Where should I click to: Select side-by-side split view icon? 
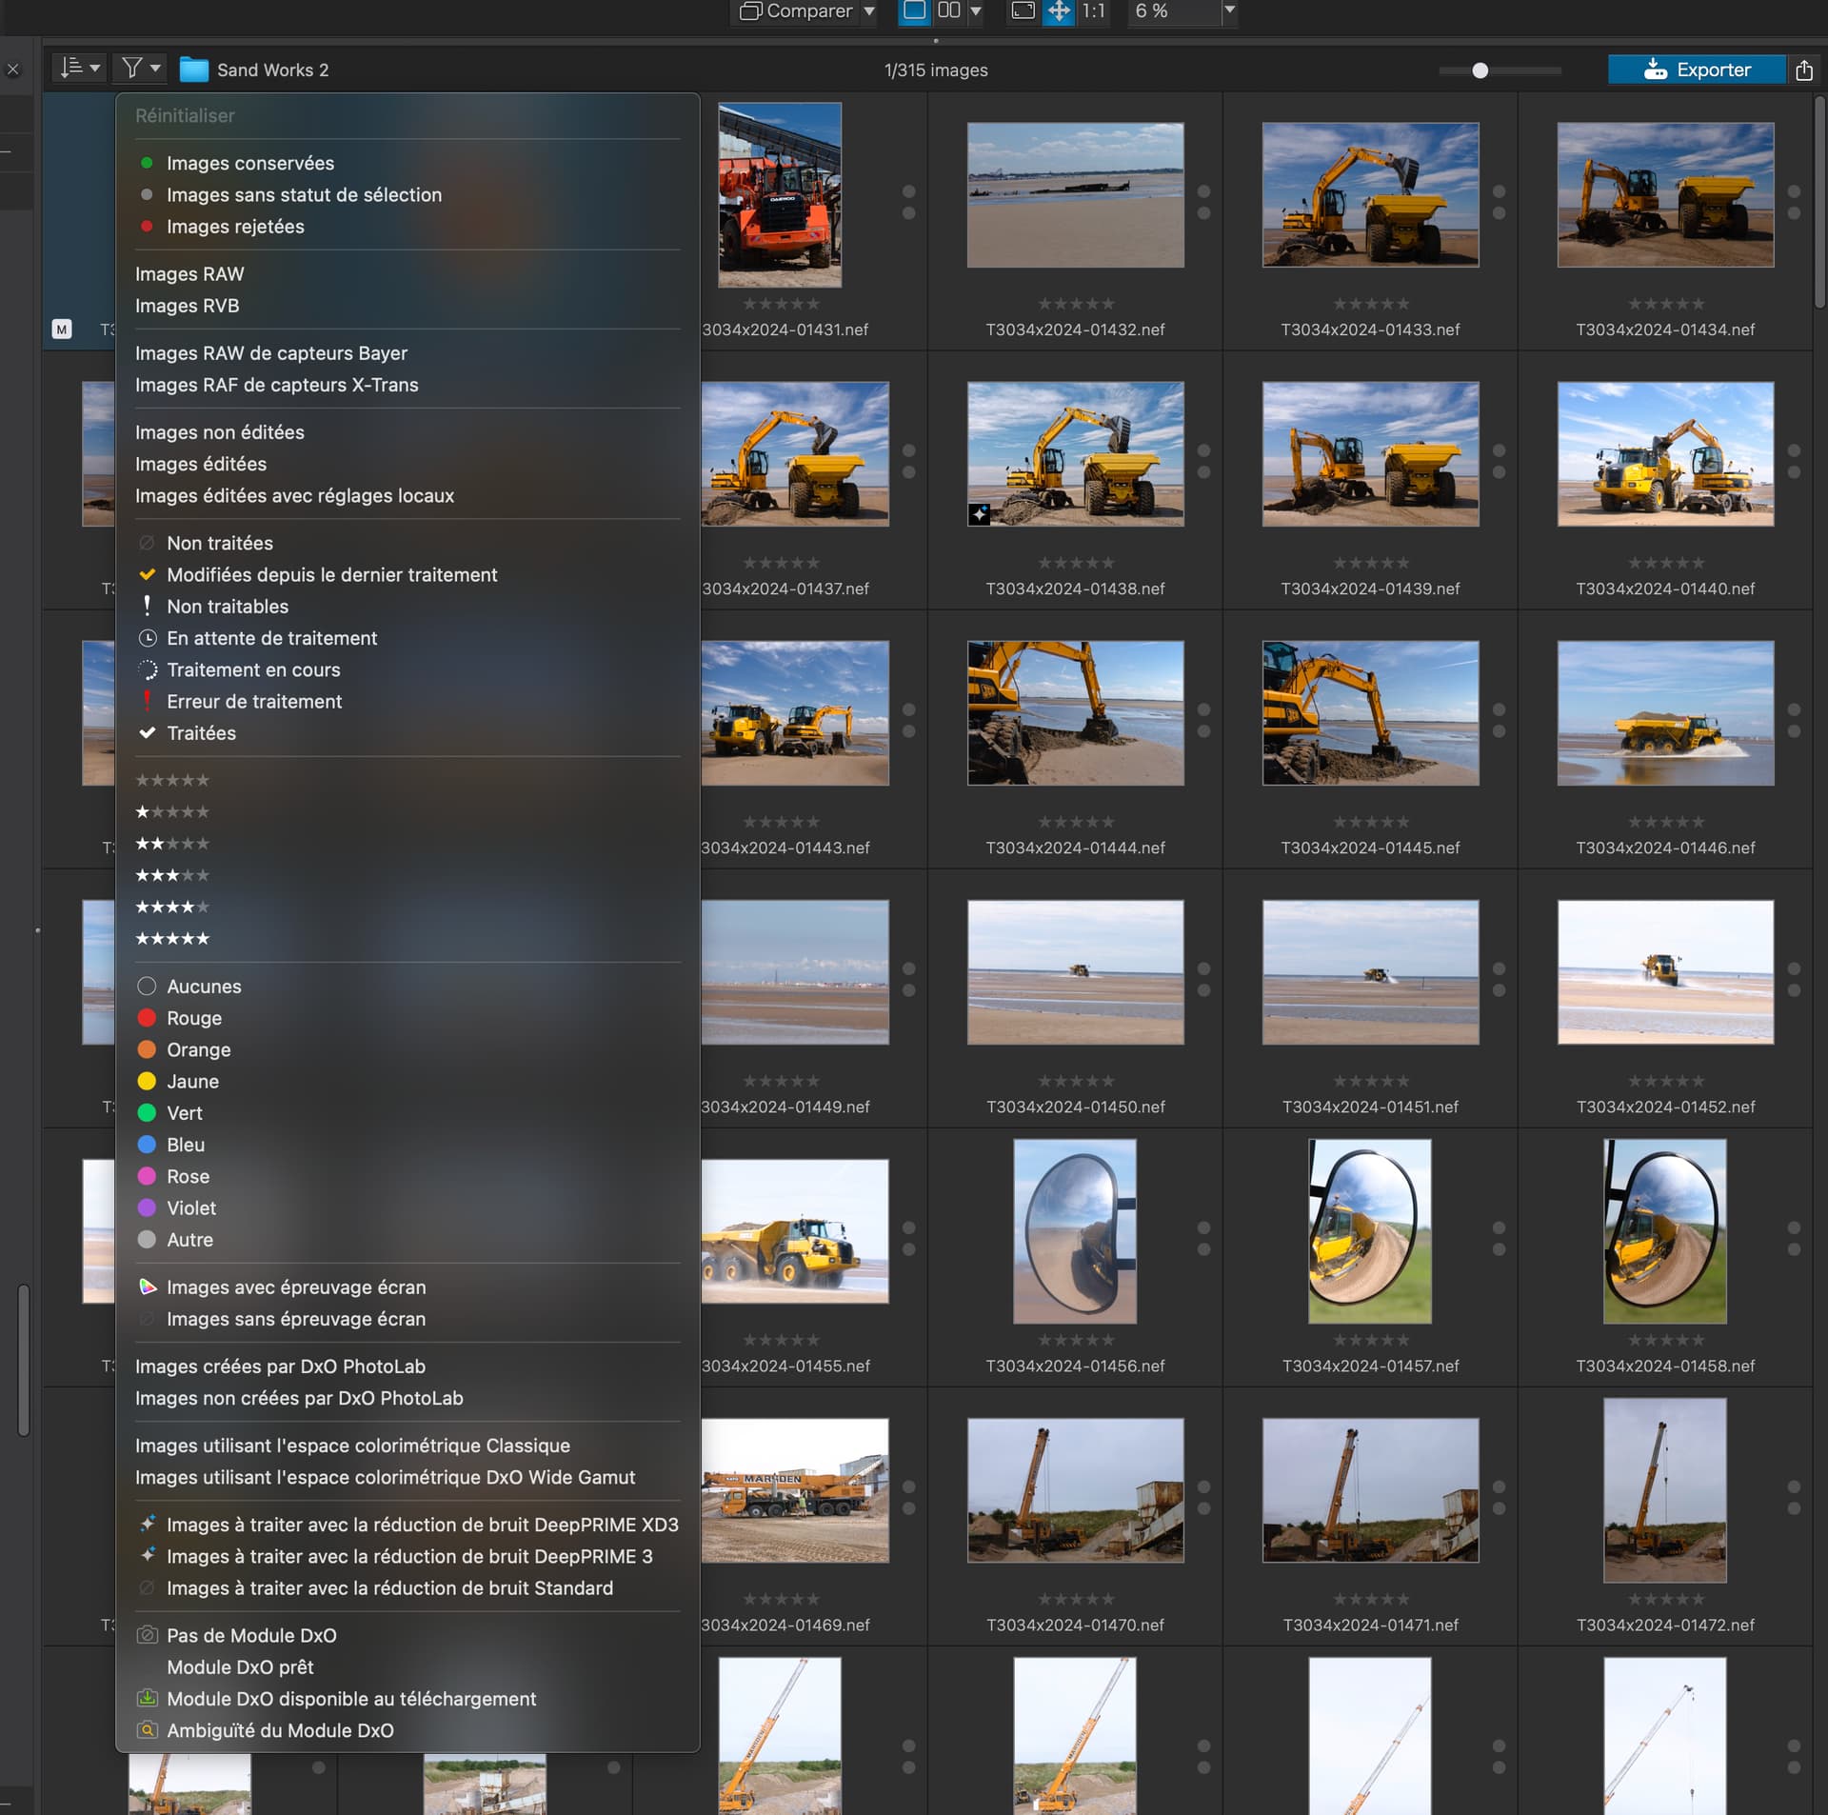(x=948, y=11)
